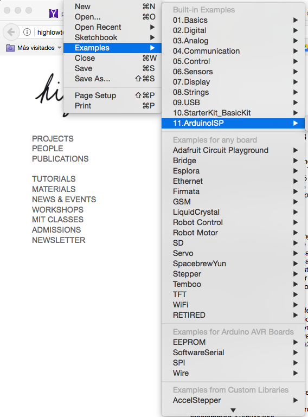Select WiFi library examples
The height and width of the screenshot is (417, 308).
(x=233, y=305)
